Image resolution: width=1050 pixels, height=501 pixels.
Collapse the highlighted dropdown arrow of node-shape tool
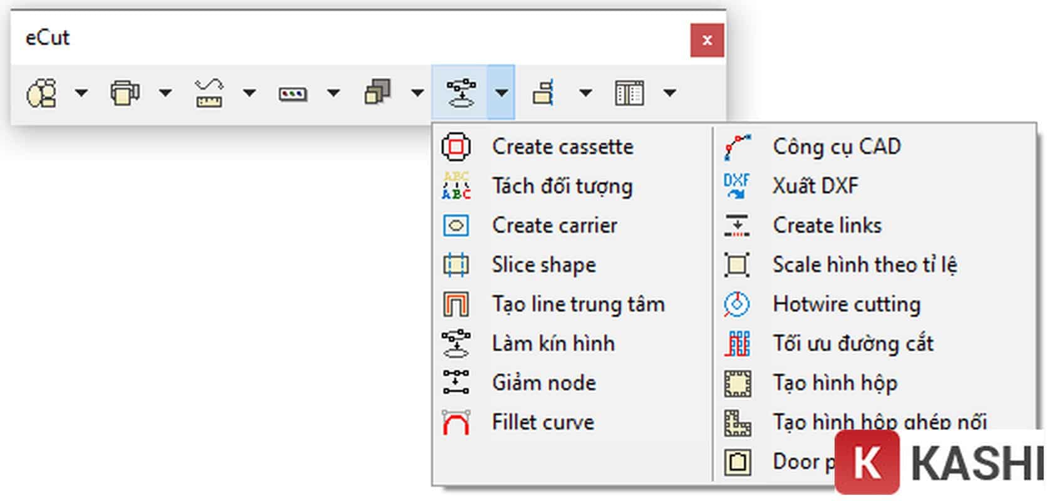click(501, 93)
